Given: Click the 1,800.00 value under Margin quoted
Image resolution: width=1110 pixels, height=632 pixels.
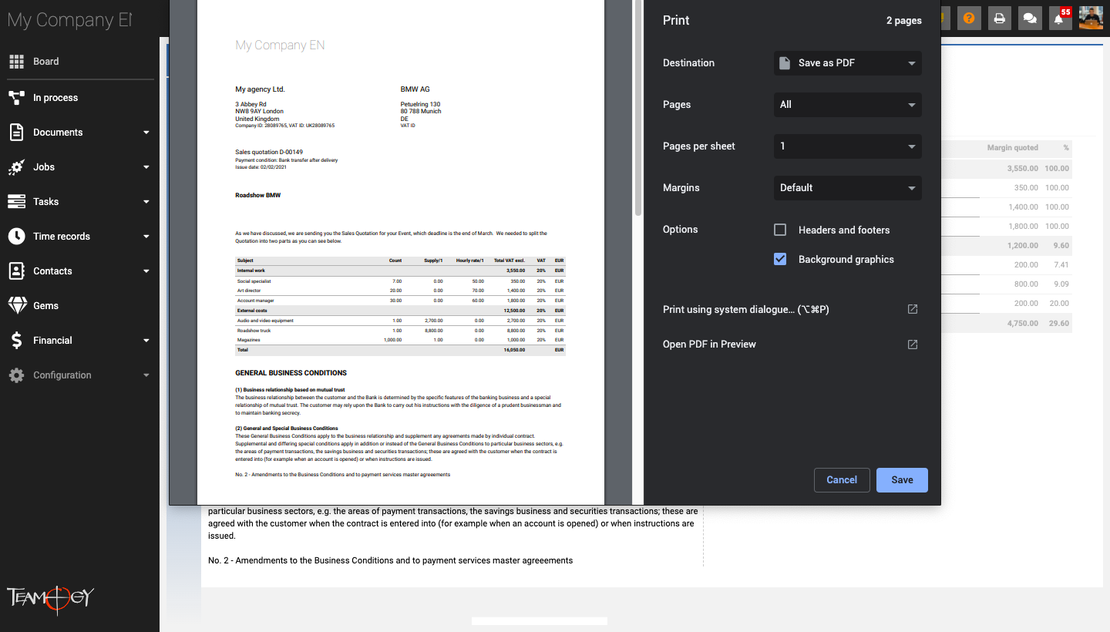Looking at the screenshot, I should tap(1023, 227).
